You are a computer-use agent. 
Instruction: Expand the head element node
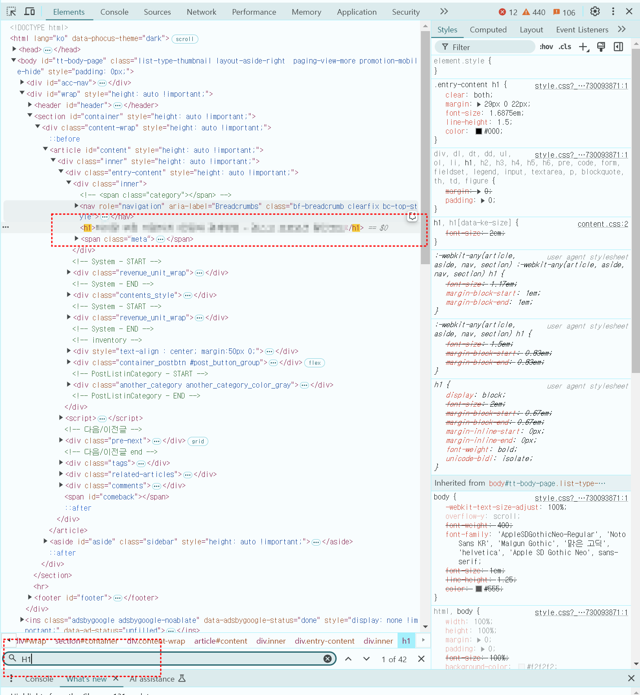[14, 49]
